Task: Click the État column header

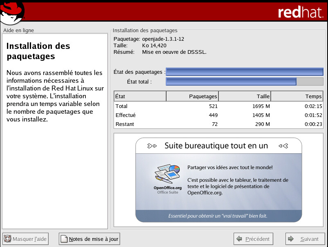Action: pos(140,96)
